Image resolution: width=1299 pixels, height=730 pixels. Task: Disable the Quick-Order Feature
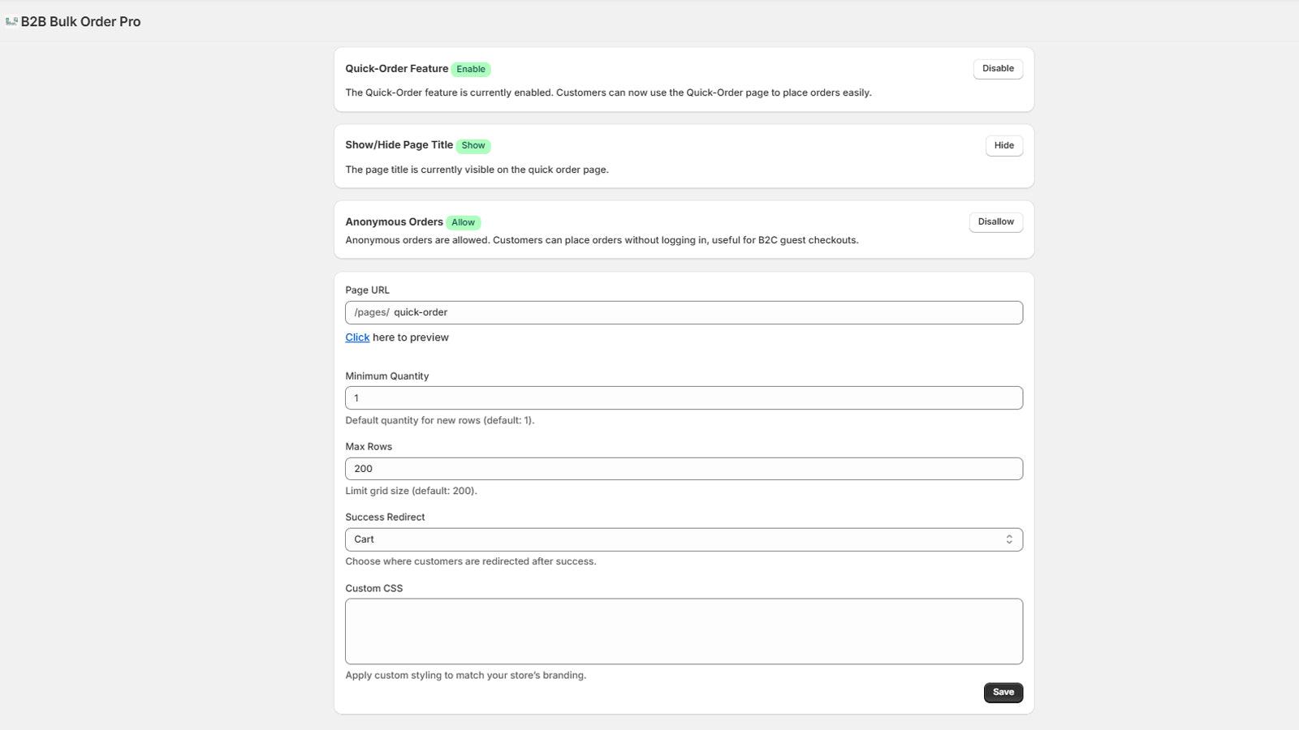click(997, 68)
